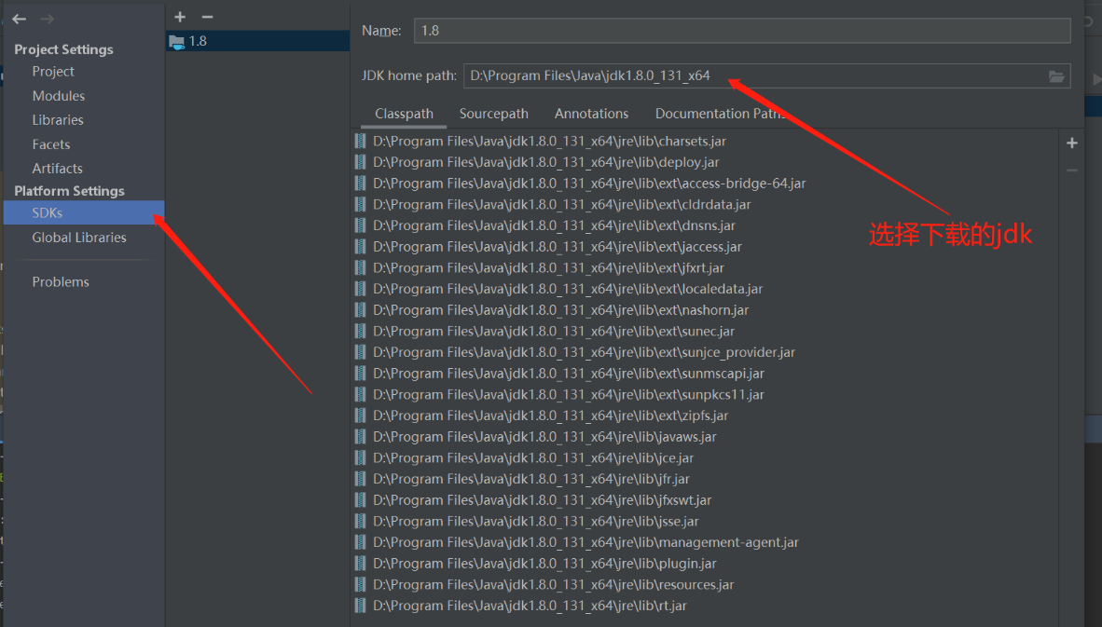1102x627 pixels.
Task: Select the dnsns.jar entry
Action: (554, 225)
